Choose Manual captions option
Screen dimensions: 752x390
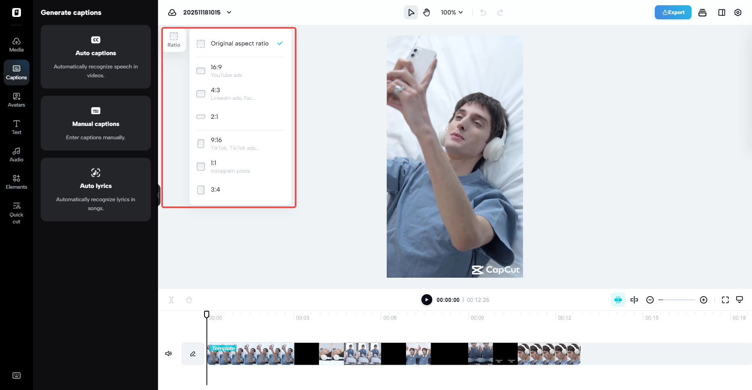(x=96, y=123)
